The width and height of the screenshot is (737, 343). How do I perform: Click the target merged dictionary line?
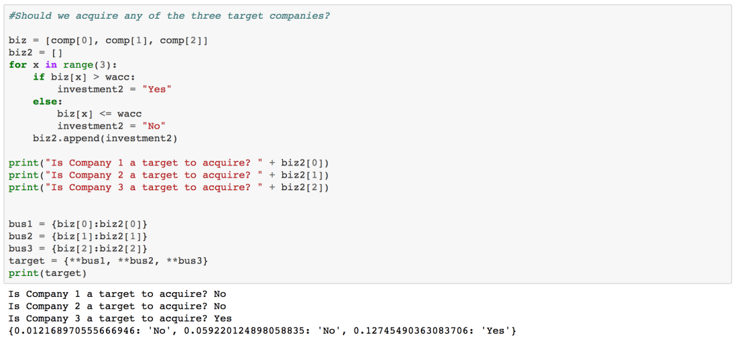click(108, 260)
